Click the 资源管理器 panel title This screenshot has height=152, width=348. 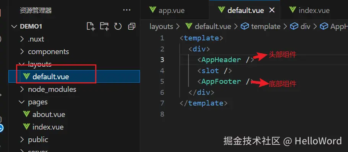point(36,10)
